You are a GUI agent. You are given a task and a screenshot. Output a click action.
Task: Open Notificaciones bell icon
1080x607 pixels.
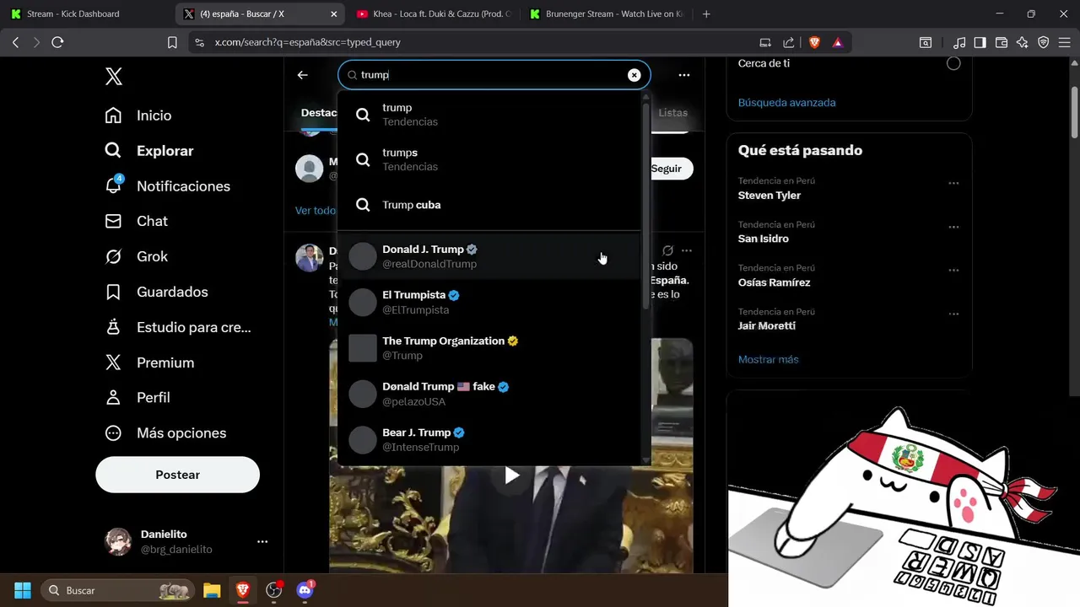113,185
